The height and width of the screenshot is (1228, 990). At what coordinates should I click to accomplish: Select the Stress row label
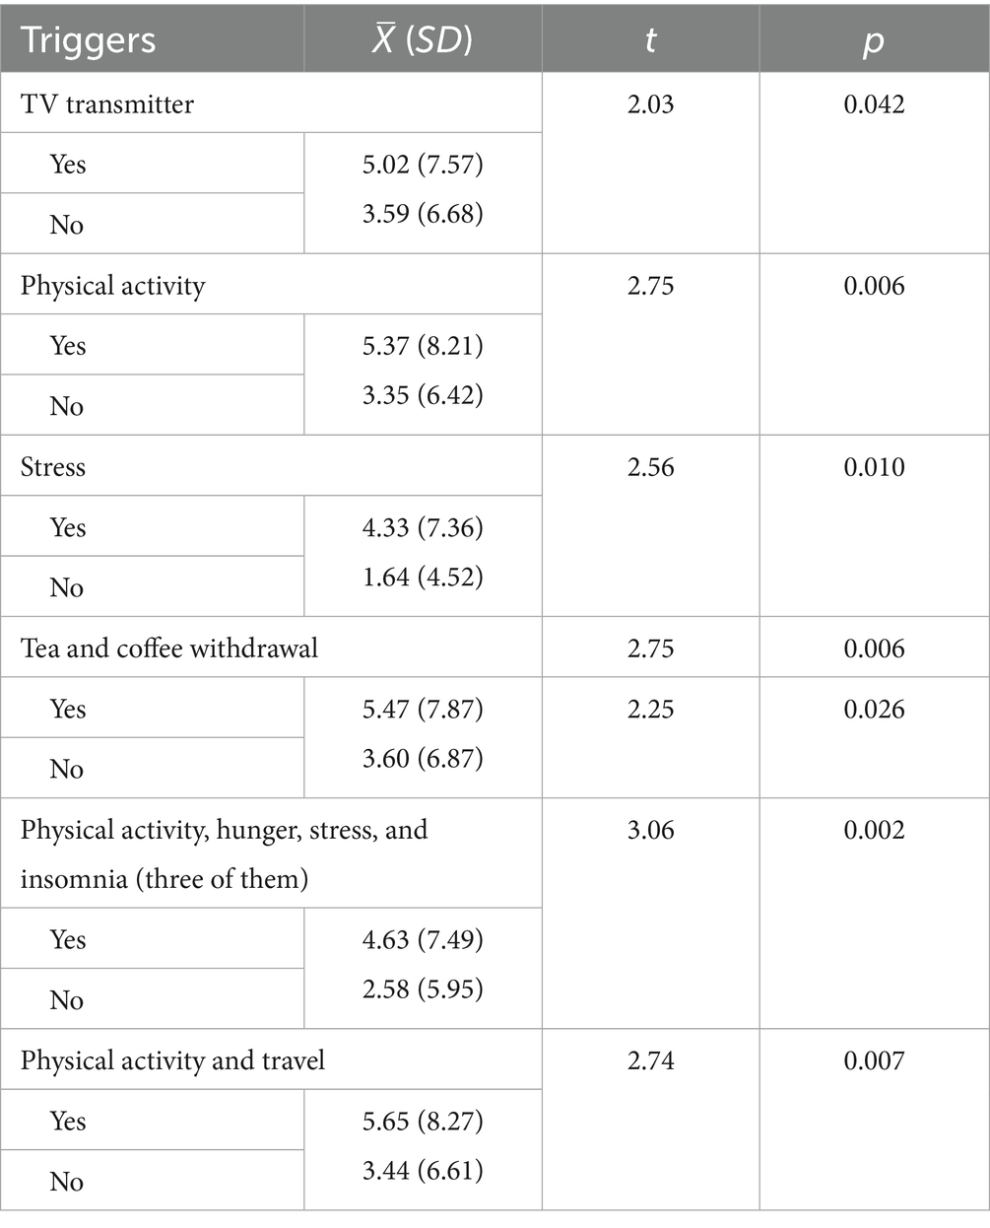coord(53,466)
